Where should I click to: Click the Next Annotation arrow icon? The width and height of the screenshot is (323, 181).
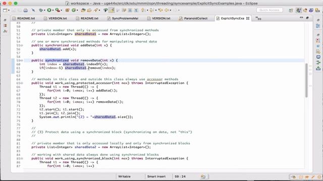click(142, 10)
